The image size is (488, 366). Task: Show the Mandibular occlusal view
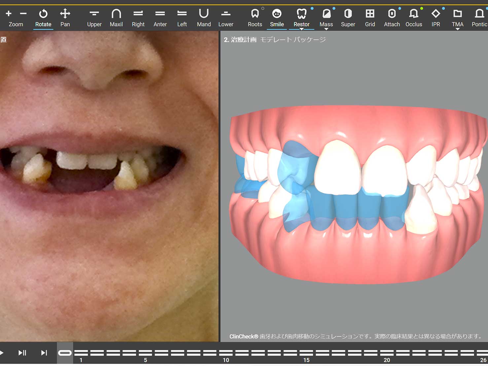pos(204,18)
